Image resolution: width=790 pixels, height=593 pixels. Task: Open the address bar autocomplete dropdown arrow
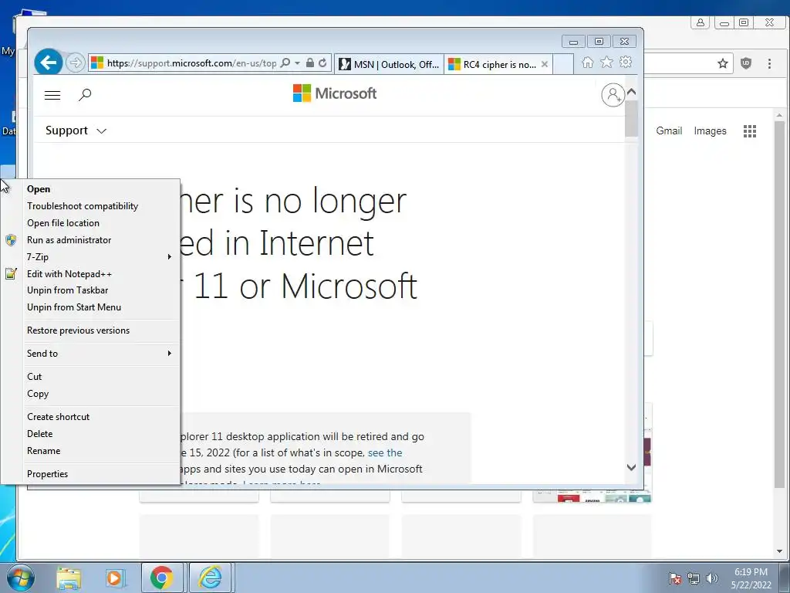pos(297,63)
